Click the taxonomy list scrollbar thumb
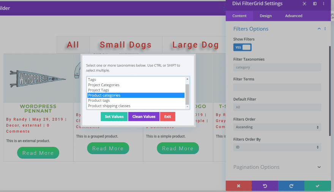The height and width of the screenshot is (192, 334). point(187,94)
